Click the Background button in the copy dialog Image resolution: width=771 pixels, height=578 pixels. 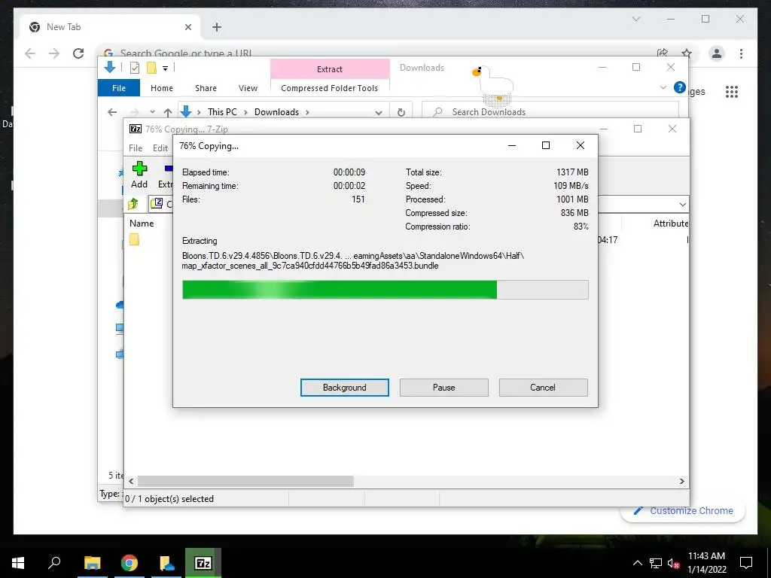click(x=344, y=388)
